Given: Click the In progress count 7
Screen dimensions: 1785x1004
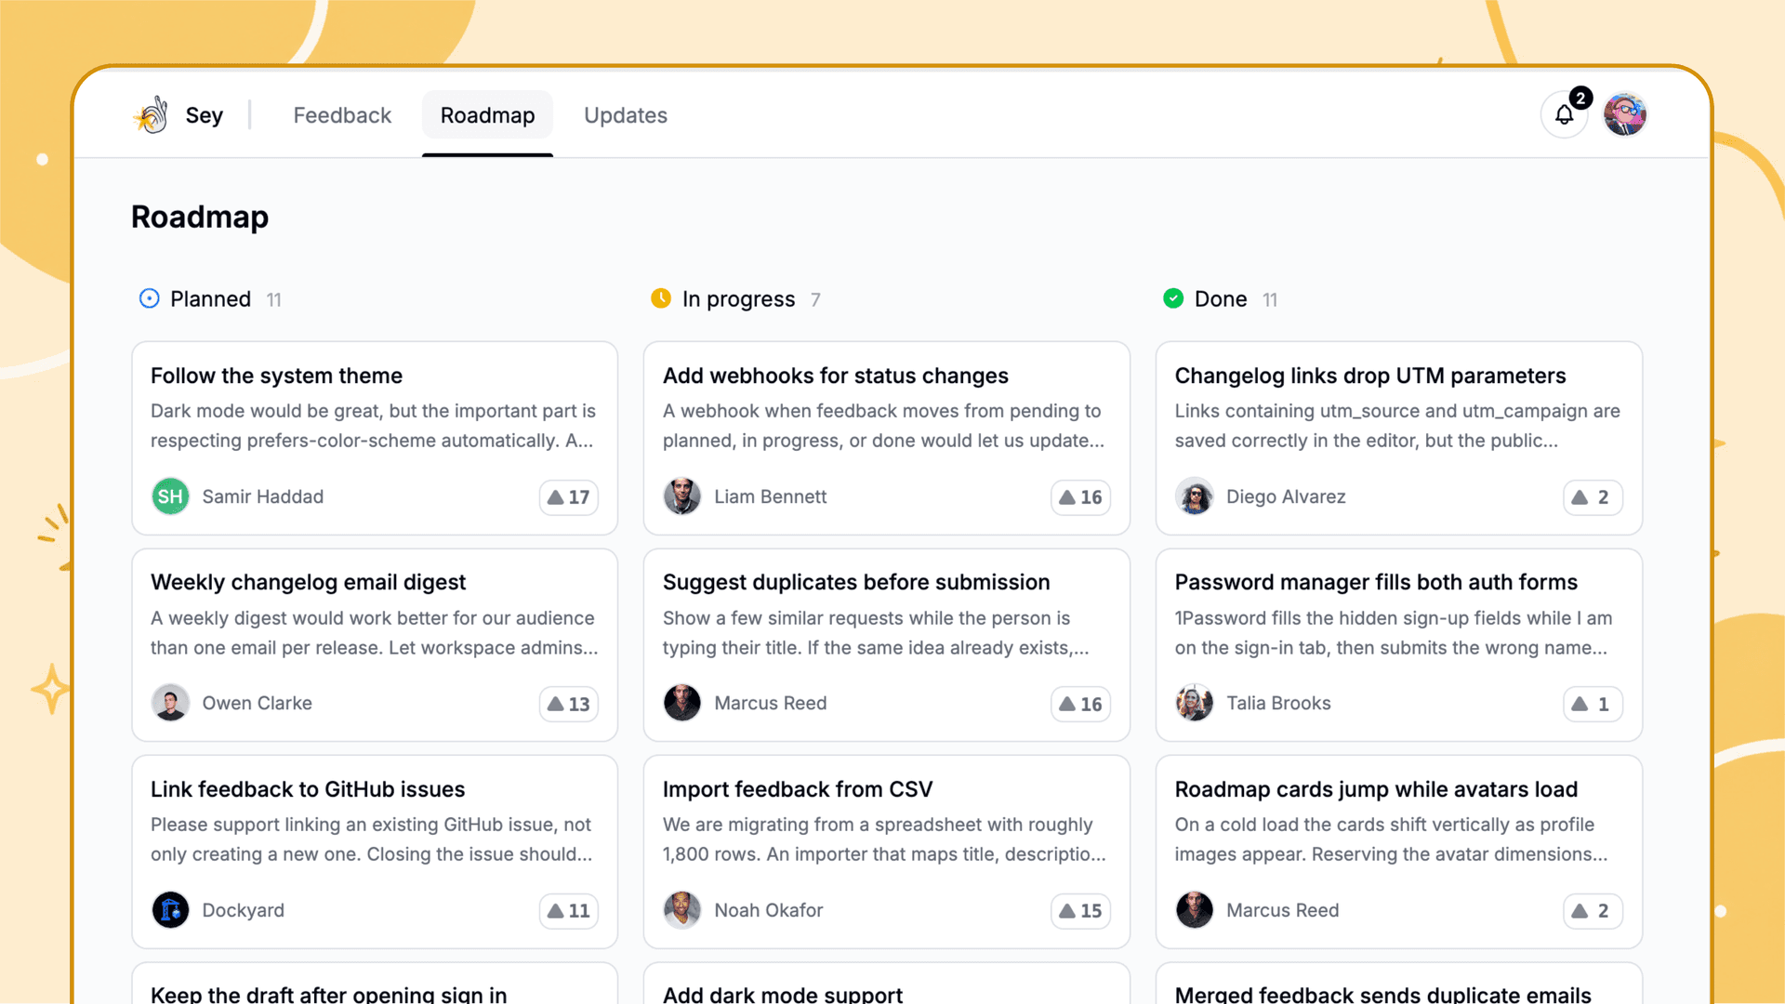Looking at the screenshot, I should pos(815,299).
